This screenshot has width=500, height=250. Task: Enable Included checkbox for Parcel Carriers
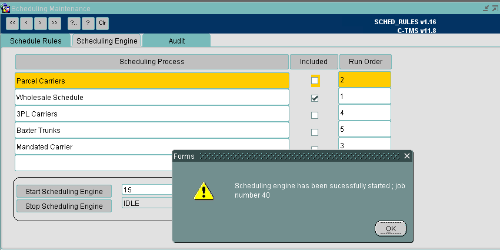pyautogui.click(x=315, y=81)
